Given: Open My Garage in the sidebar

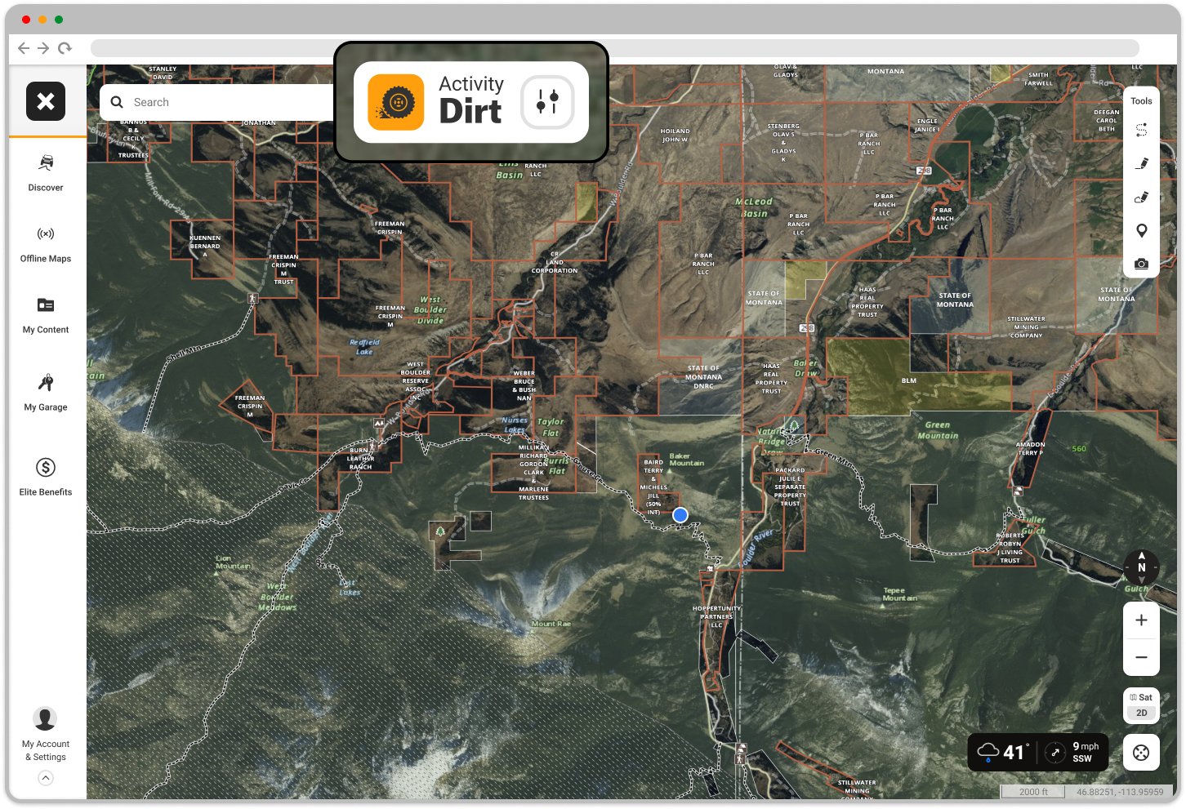Looking at the screenshot, I should click(x=46, y=393).
